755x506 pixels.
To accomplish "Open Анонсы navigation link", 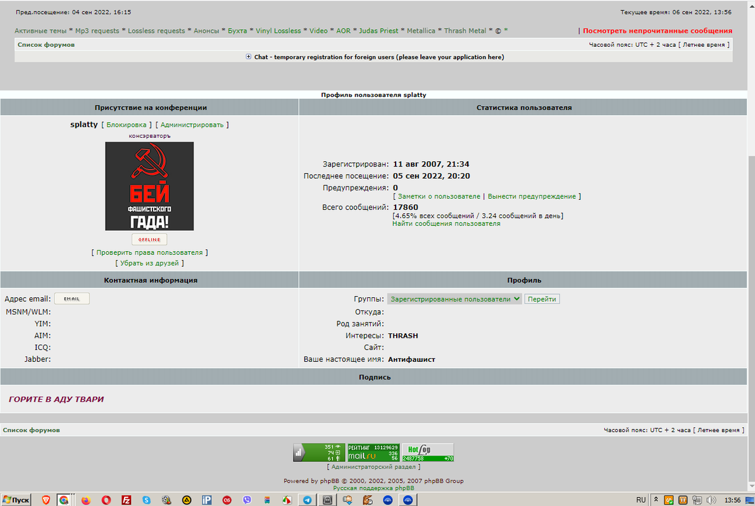I will coord(206,31).
